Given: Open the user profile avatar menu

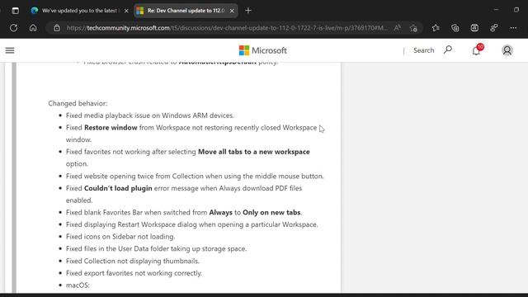Looking at the screenshot, I should click(507, 50).
